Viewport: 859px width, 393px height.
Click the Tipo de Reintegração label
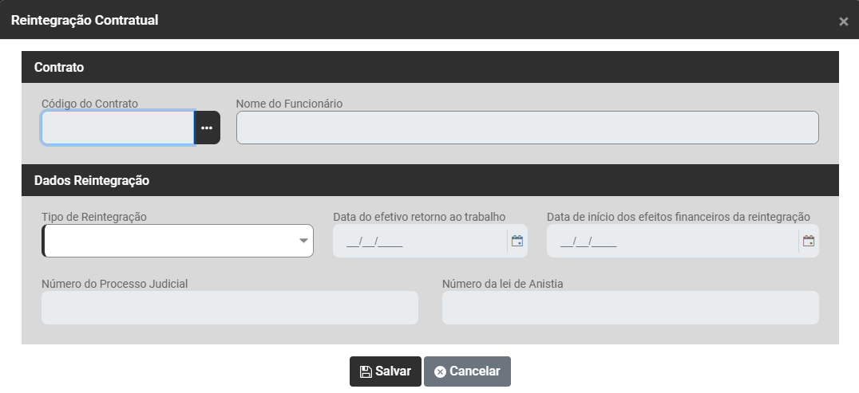[94, 217]
